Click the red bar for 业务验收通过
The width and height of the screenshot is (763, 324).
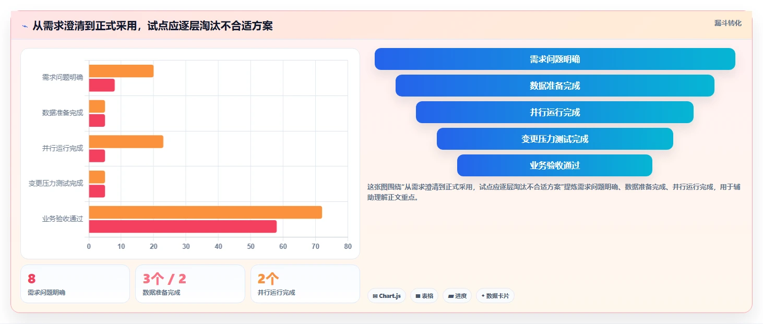(183, 226)
